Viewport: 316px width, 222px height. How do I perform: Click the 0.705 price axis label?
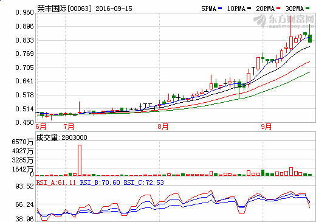point(24,68)
